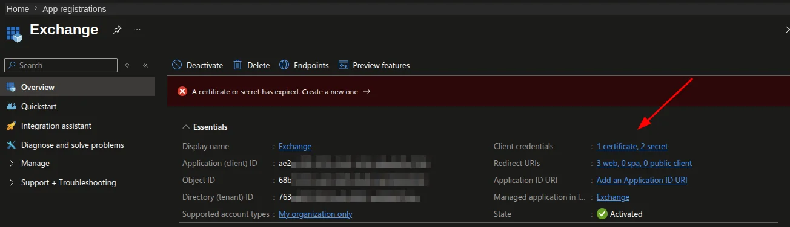Click the Redirect URIs label
This screenshot has height=227, width=790.
pyautogui.click(x=517, y=163)
